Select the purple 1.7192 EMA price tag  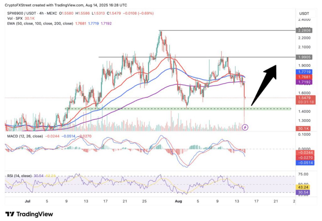click(304, 81)
